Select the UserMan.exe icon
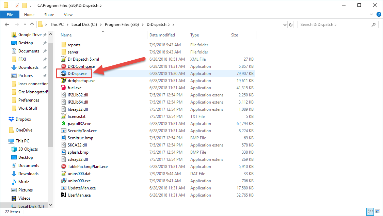 [64, 195]
